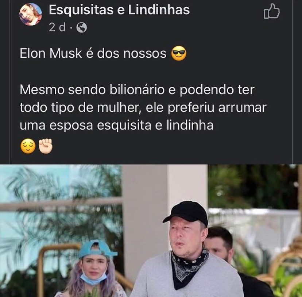This screenshot has height=297, width=302.
Task: Click the "2 d" post timestamp
Action: 57,27
